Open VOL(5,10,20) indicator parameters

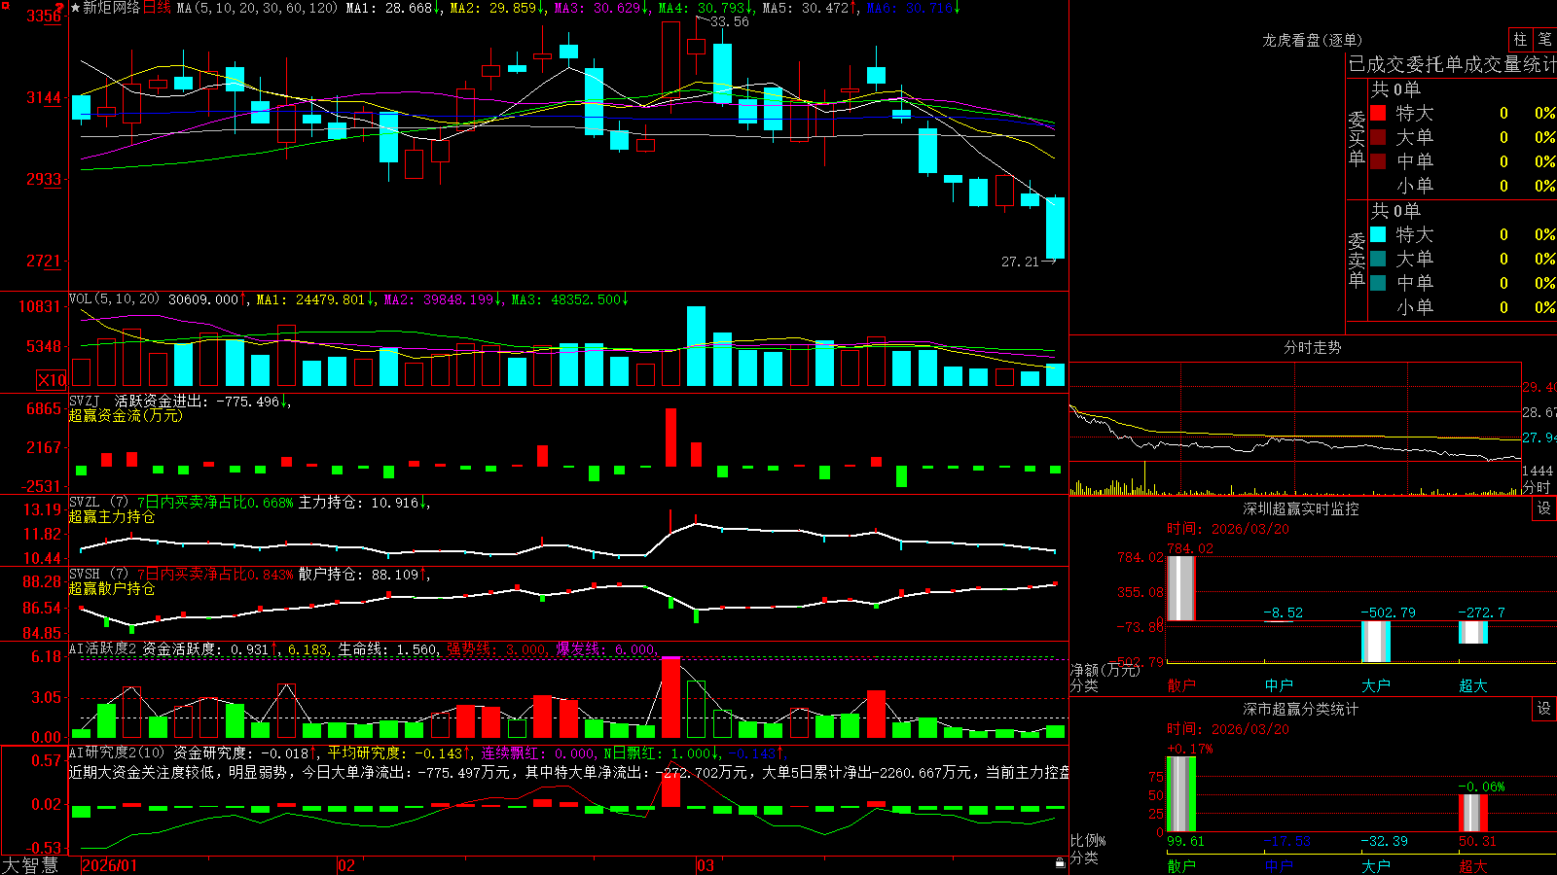[114, 299]
